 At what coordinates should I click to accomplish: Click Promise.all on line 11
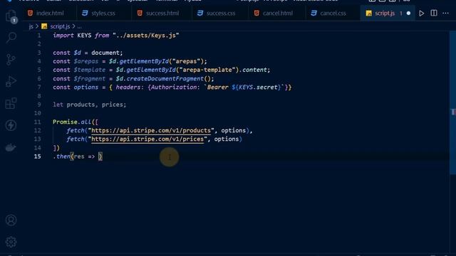[72, 122]
